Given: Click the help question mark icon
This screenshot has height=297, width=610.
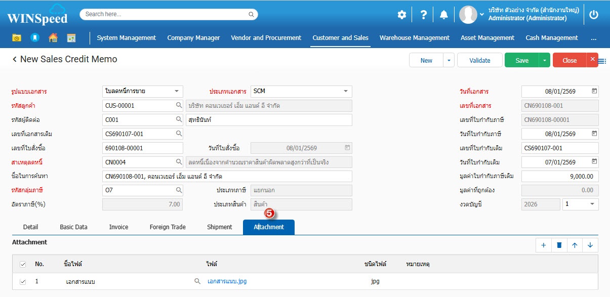Looking at the screenshot, I should 424,15.
